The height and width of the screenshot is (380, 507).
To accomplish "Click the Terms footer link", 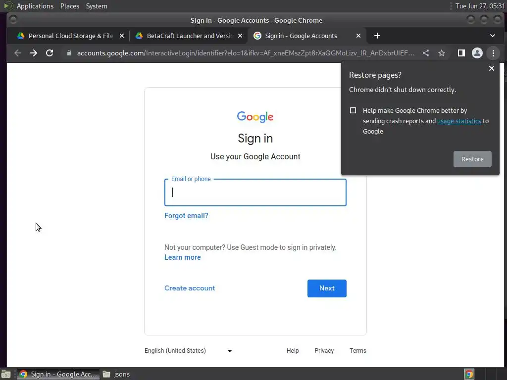I will pos(358,351).
